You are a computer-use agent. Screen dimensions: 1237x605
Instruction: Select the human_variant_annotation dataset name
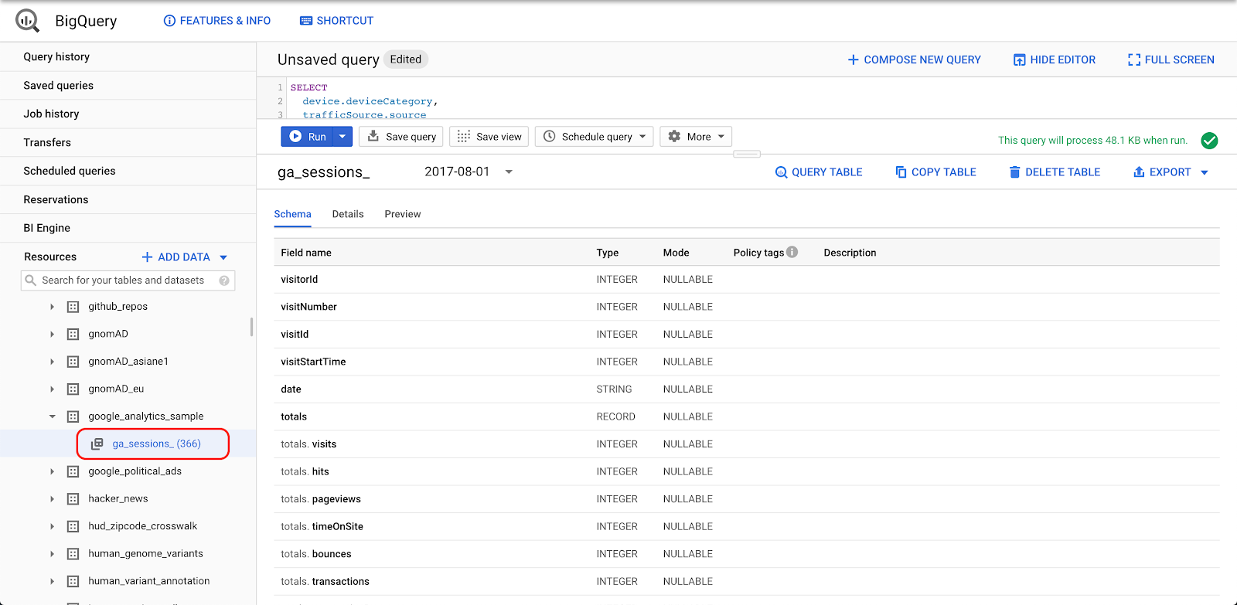[x=148, y=581]
